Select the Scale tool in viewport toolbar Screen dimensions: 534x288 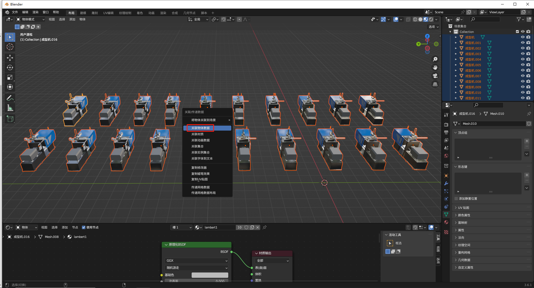[x=10, y=77]
